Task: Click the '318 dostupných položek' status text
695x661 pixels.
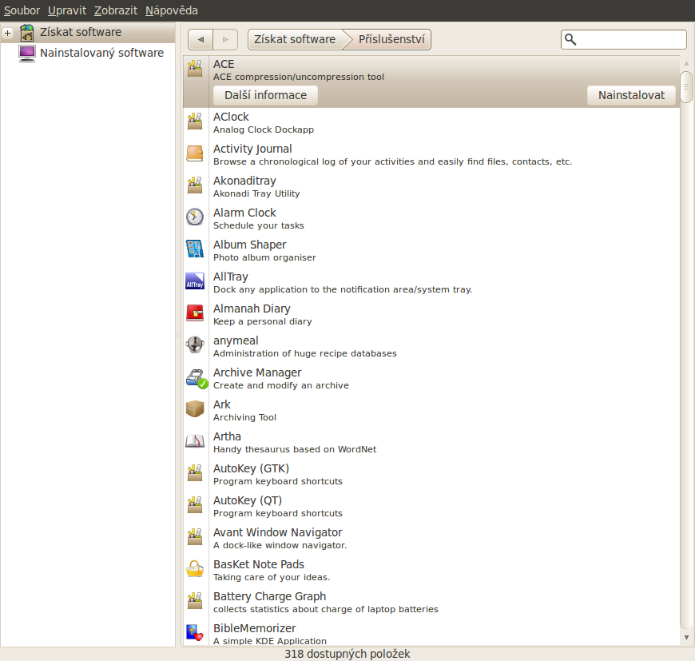Action: pyautogui.click(x=347, y=654)
